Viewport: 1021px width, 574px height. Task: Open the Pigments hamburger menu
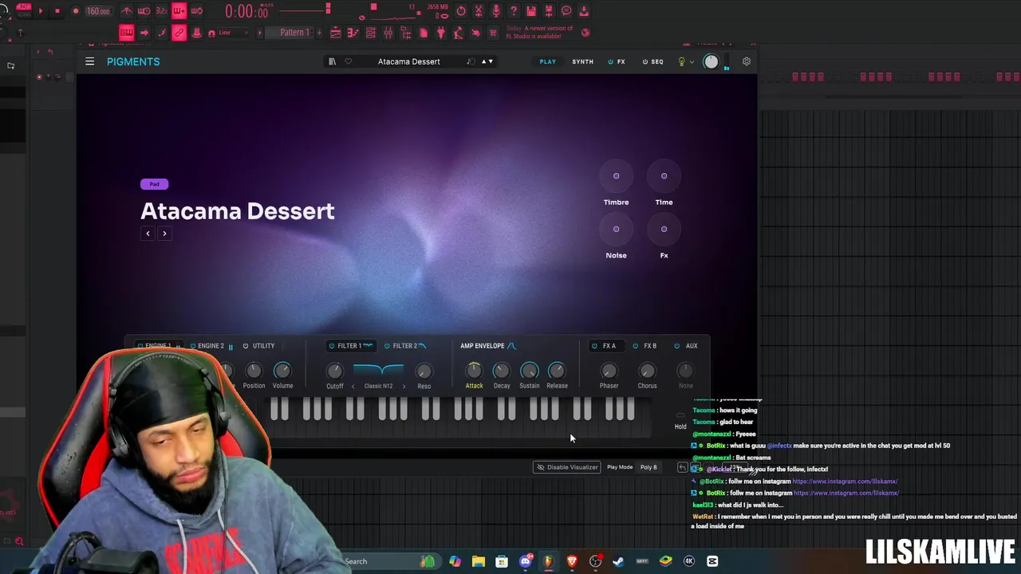coord(90,61)
